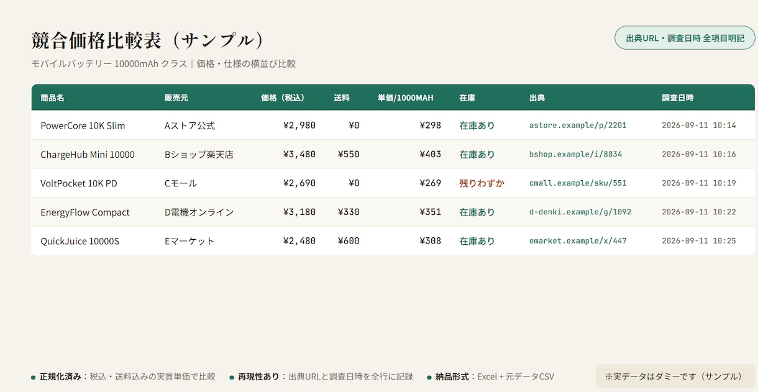Click the 出典 column header
758x392 pixels.
coord(537,98)
